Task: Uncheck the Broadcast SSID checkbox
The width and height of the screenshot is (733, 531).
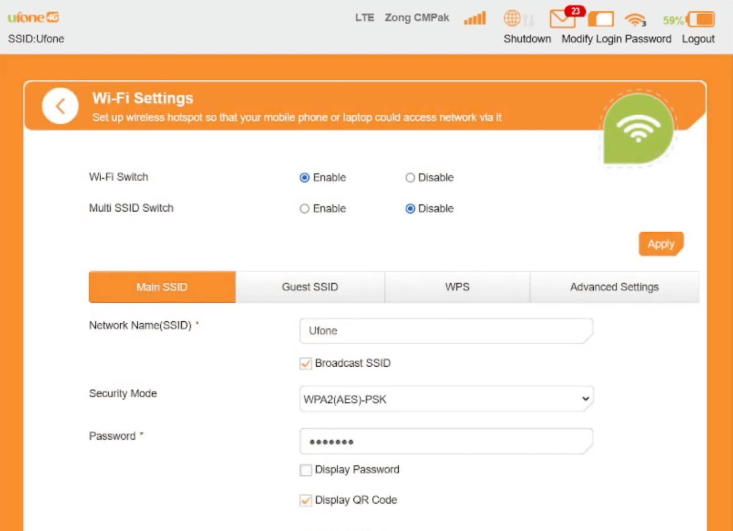Action: [306, 363]
